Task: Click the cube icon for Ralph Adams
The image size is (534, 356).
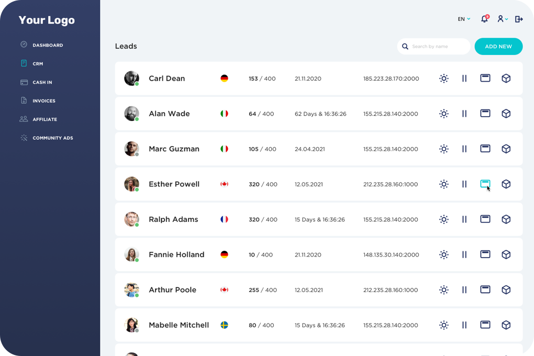Action: click(506, 219)
